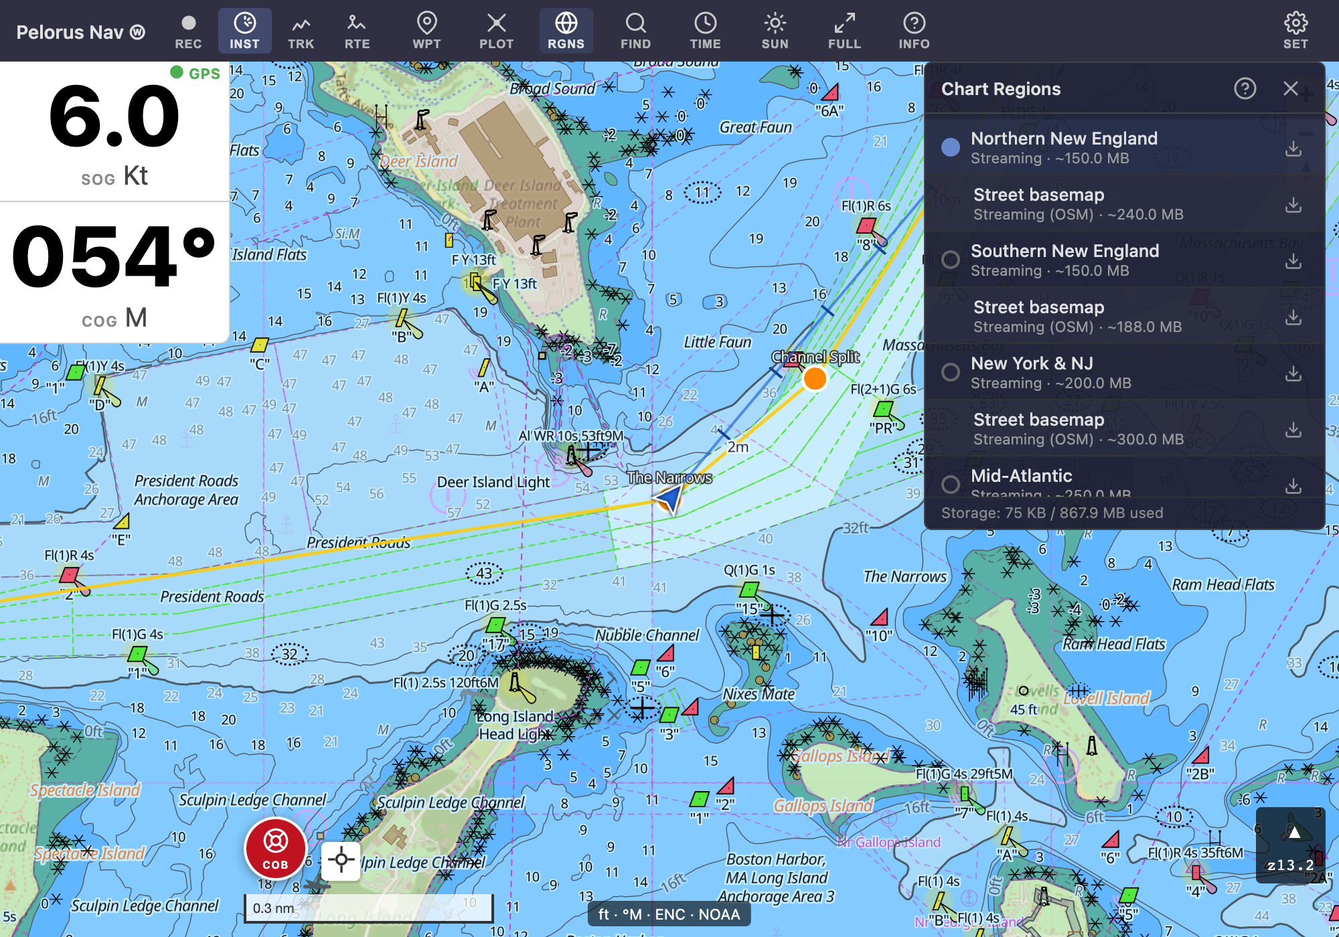Open the INFO tool
The height and width of the screenshot is (937, 1339).
[914, 31]
